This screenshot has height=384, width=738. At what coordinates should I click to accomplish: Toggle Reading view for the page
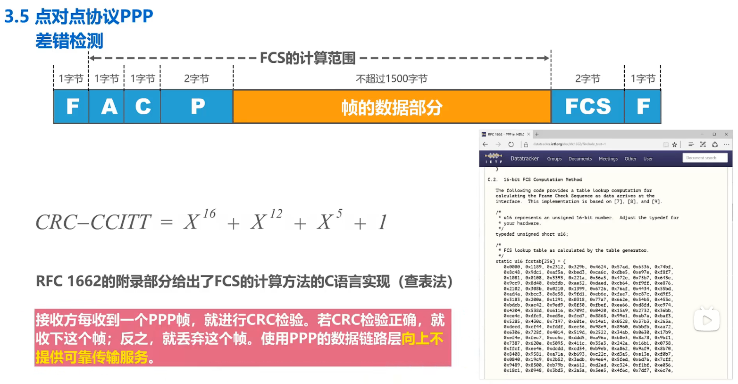click(x=665, y=145)
